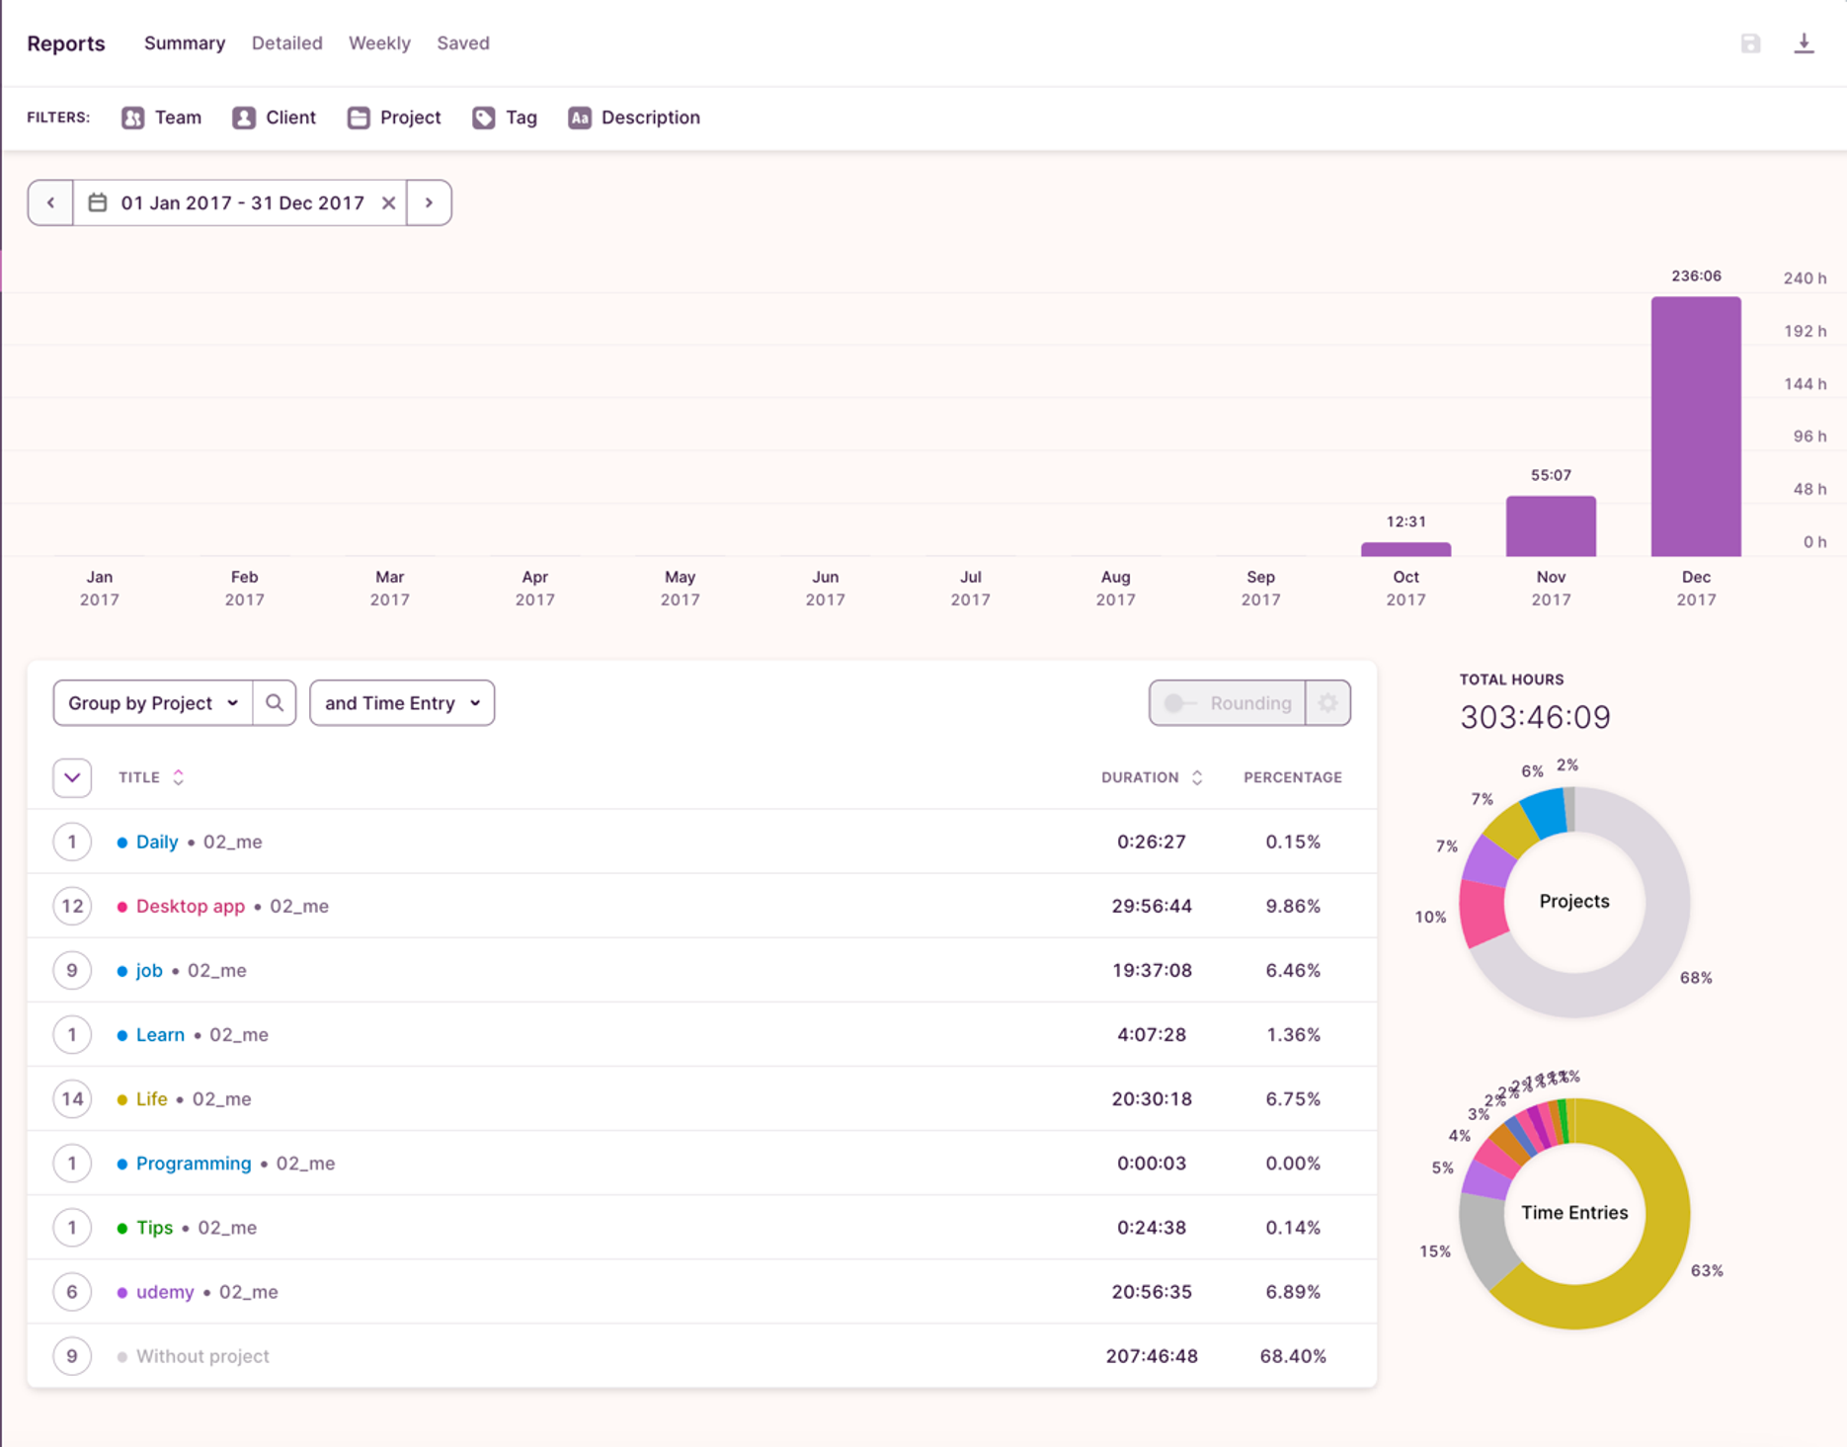1847x1447 pixels.
Task: Click the pink 10% Projects donut segment
Action: tap(1482, 913)
